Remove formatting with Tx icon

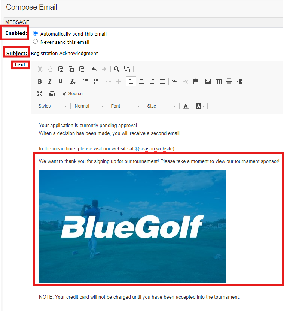[x=73, y=81]
